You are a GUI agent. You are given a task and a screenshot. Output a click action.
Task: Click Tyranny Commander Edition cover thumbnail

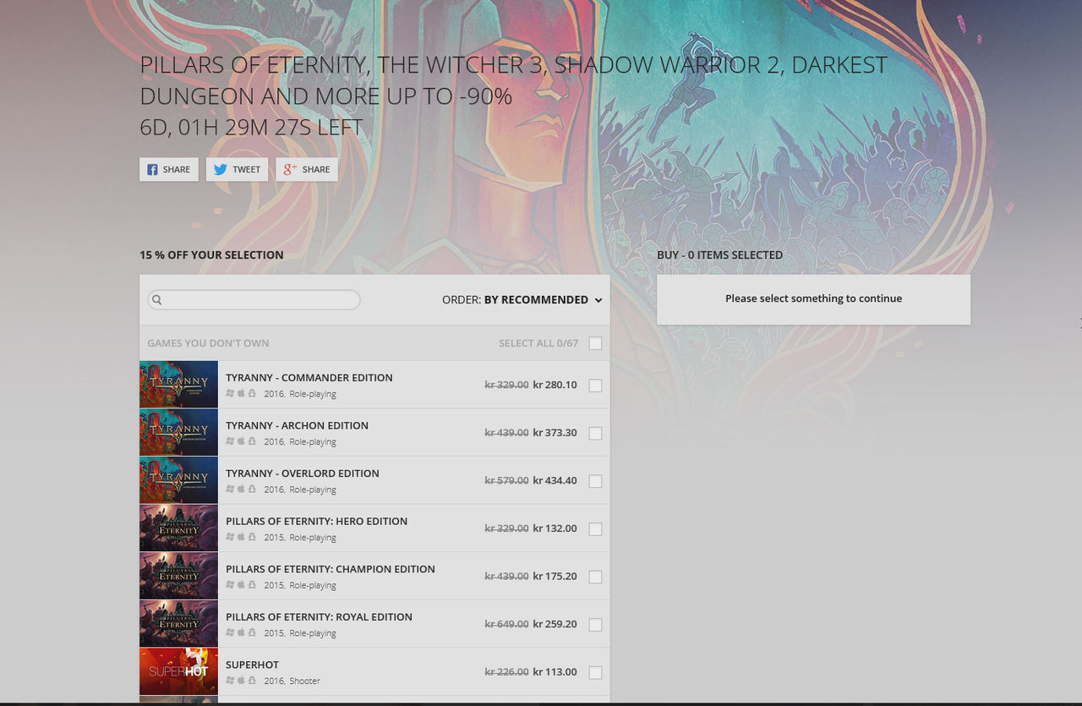(x=178, y=385)
